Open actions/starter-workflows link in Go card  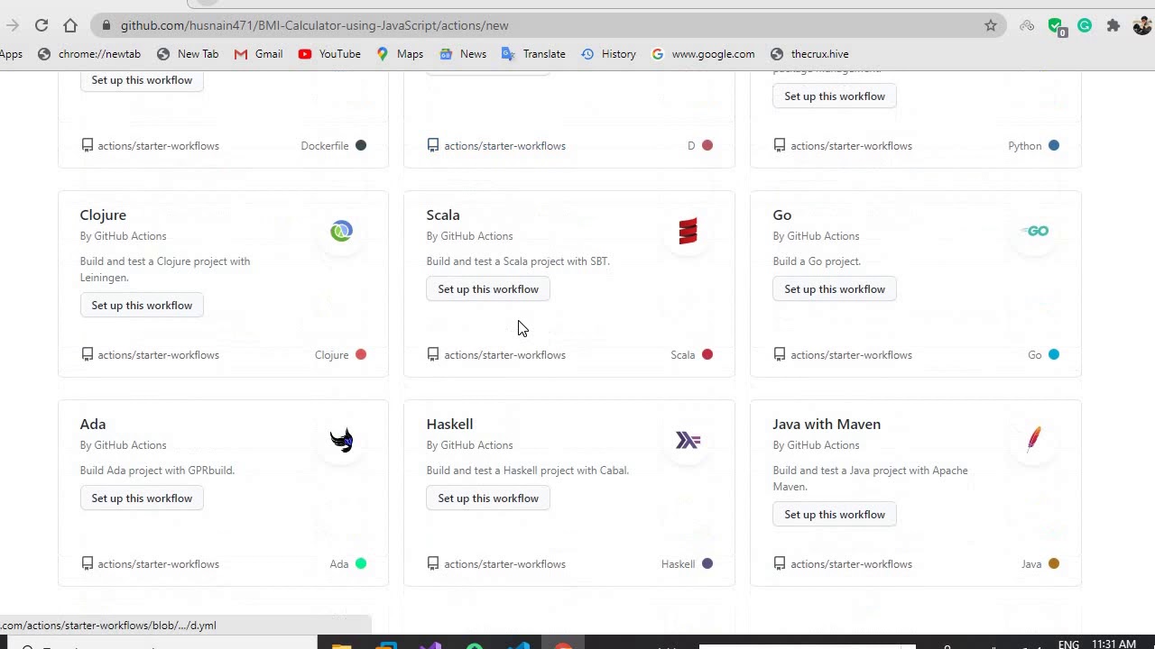[851, 355]
